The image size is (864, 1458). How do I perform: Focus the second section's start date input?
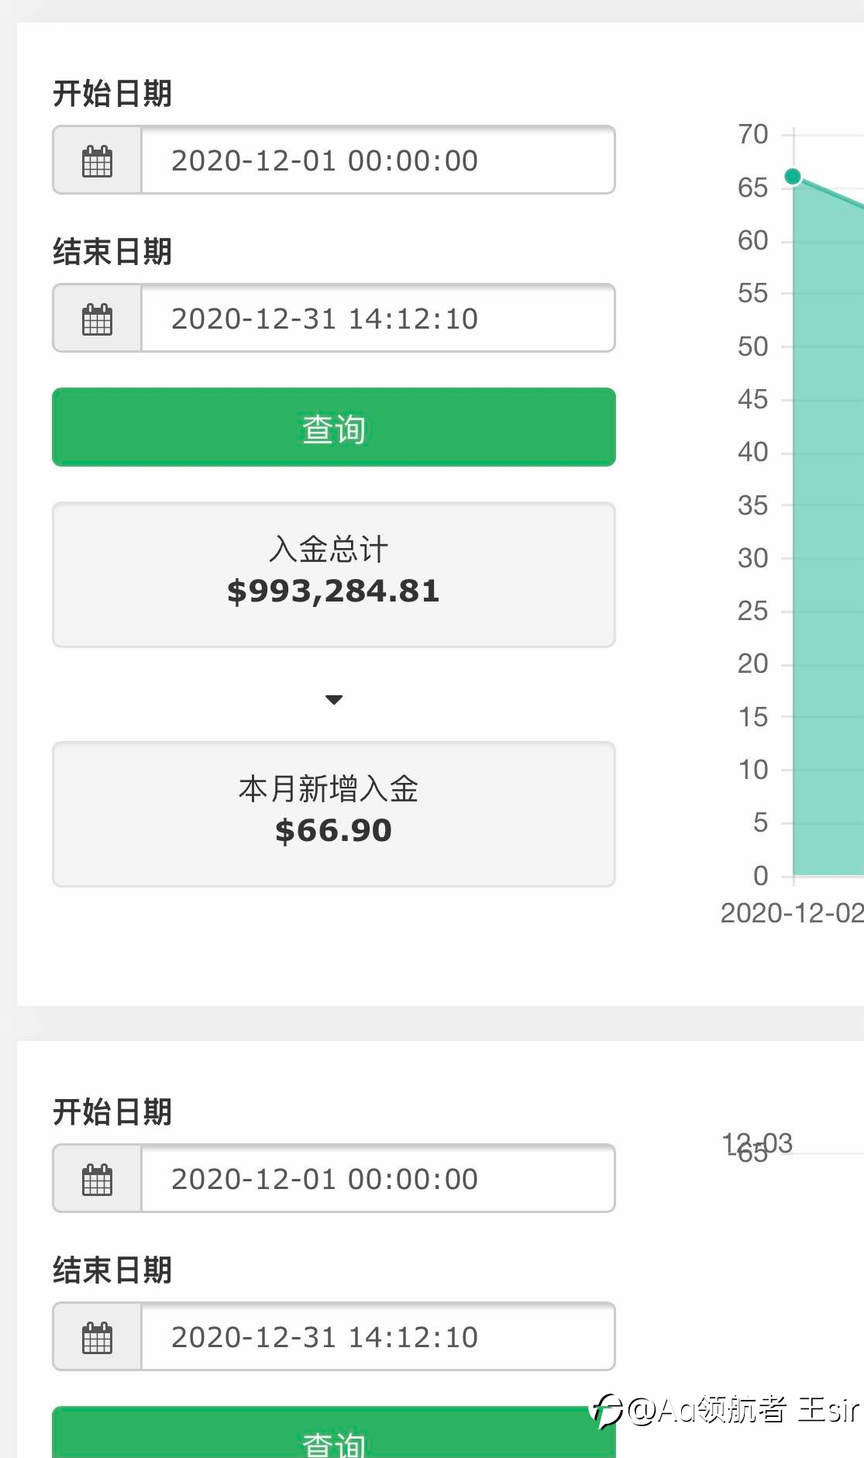(378, 1179)
